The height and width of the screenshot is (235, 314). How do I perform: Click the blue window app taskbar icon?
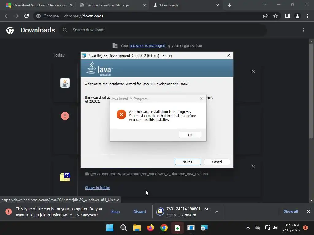coord(191,228)
